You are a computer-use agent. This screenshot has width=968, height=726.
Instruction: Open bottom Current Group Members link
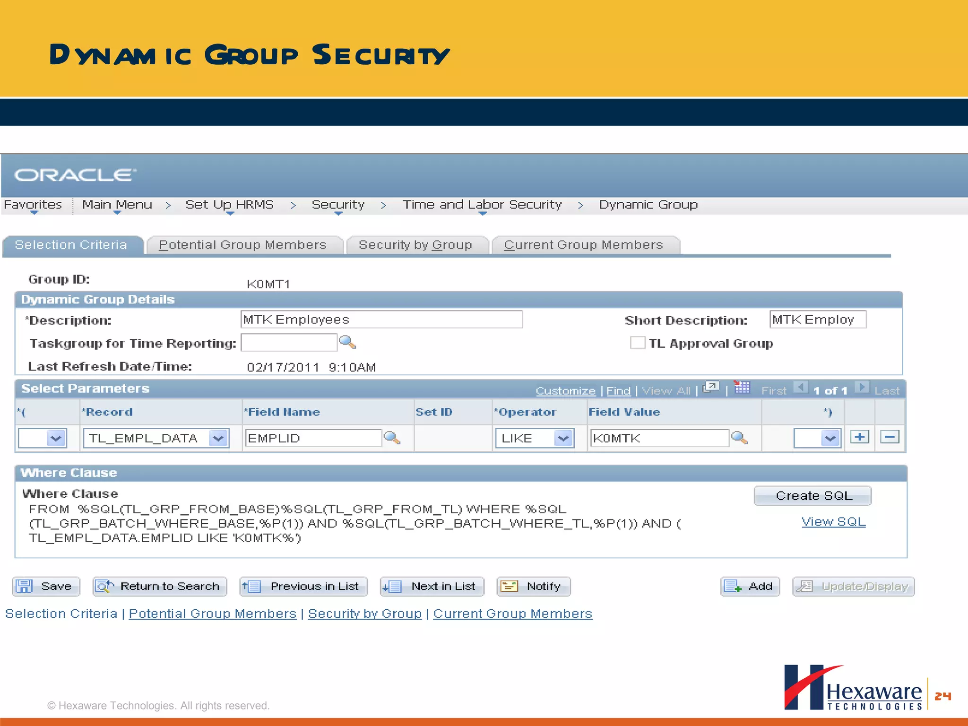point(513,614)
